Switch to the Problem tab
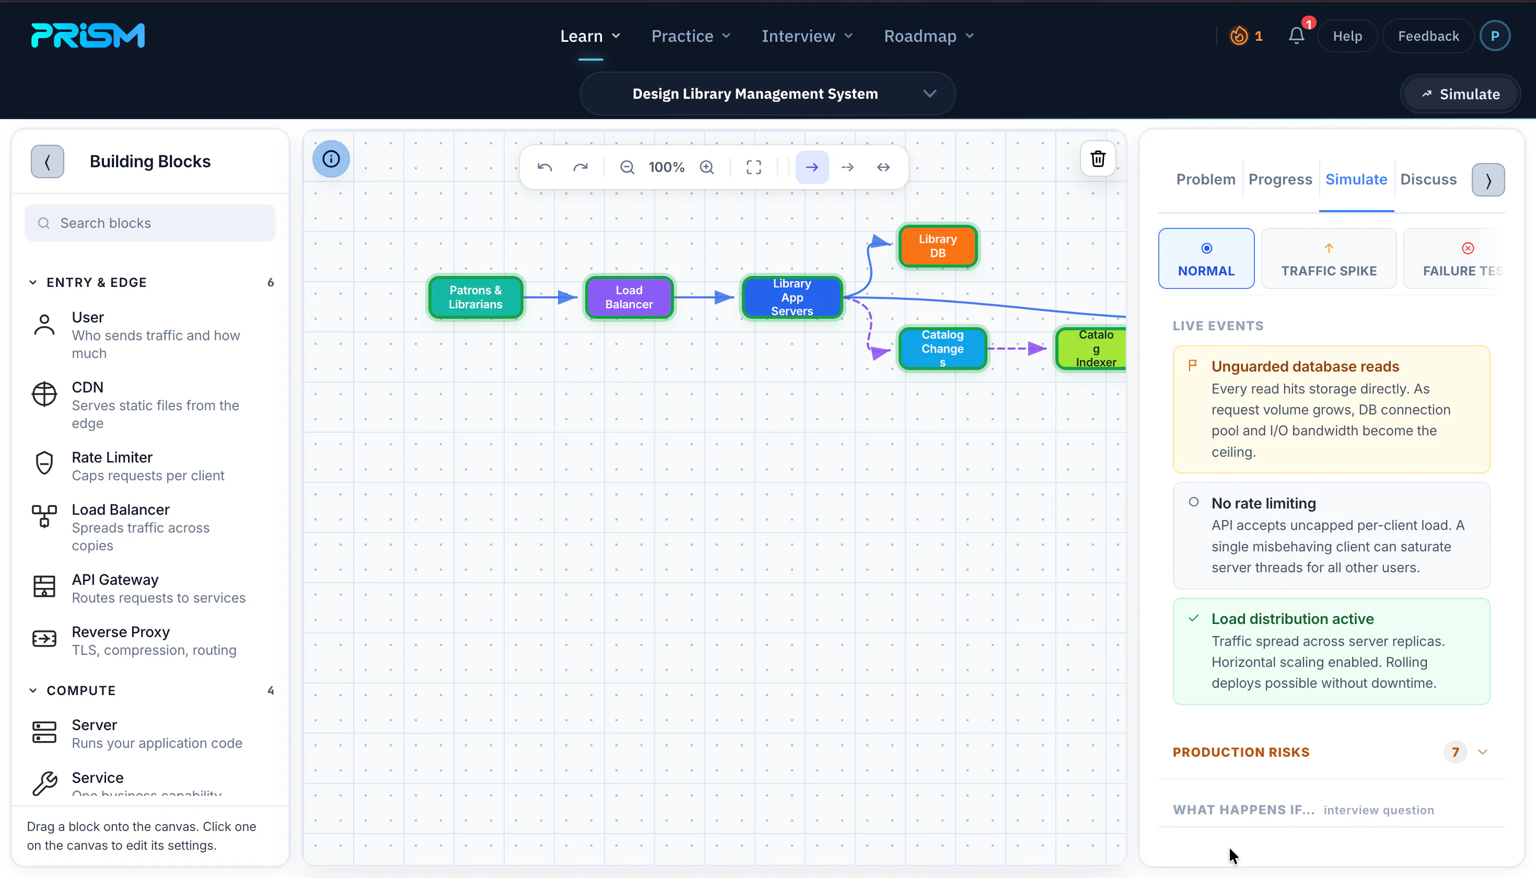This screenshot has height=878, width=1536. (x=1206, y=180)
